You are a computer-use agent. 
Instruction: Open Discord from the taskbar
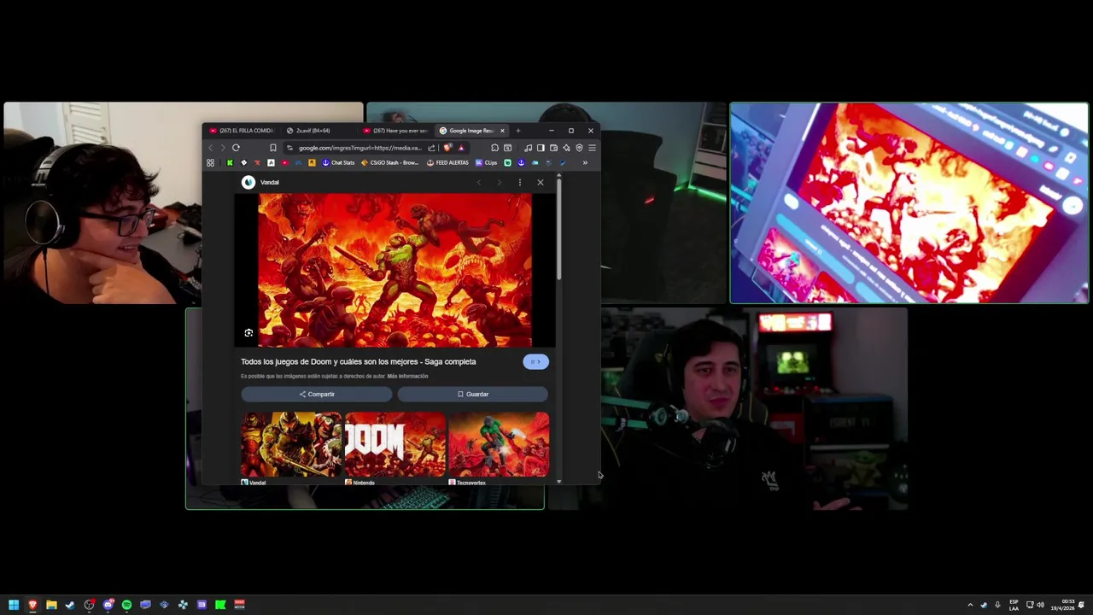point(108,605)
